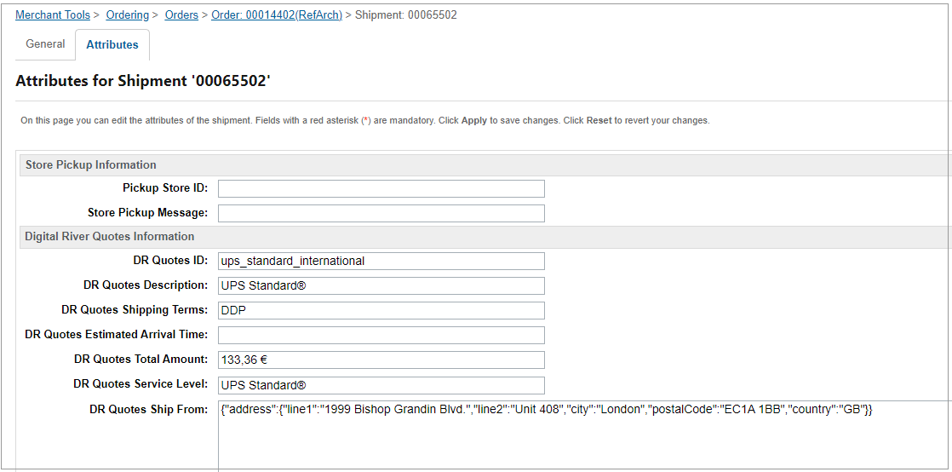
Task: Click the DR Quotes Total Amount field
Action: 381,360
